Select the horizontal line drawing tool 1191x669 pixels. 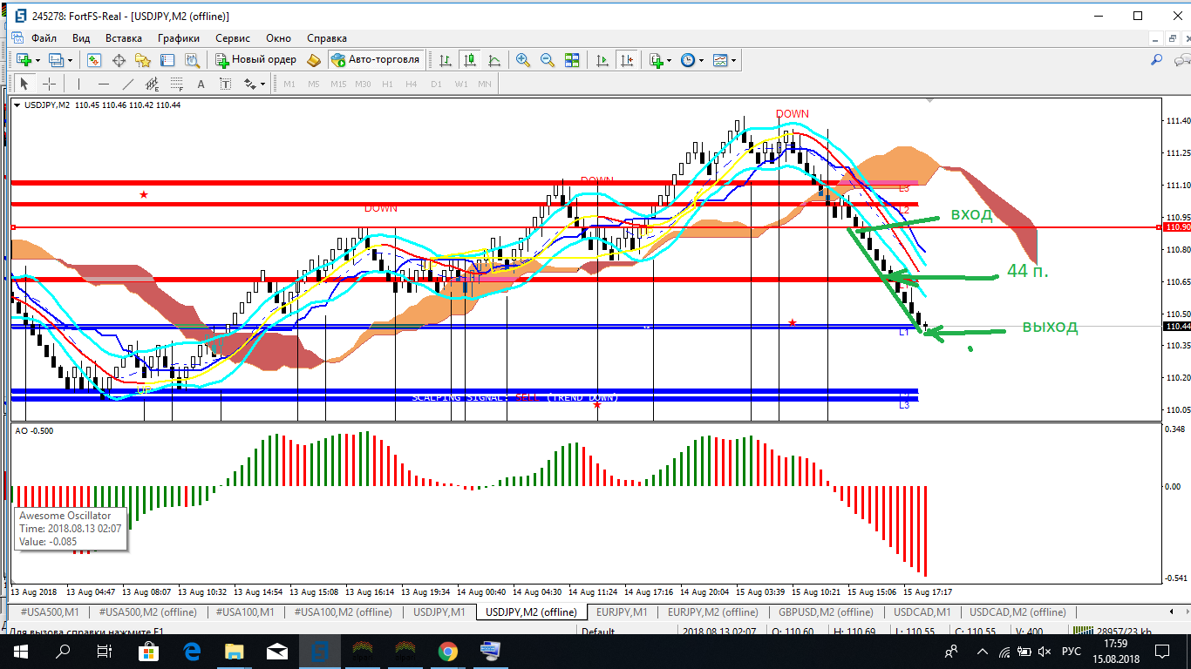104,84
